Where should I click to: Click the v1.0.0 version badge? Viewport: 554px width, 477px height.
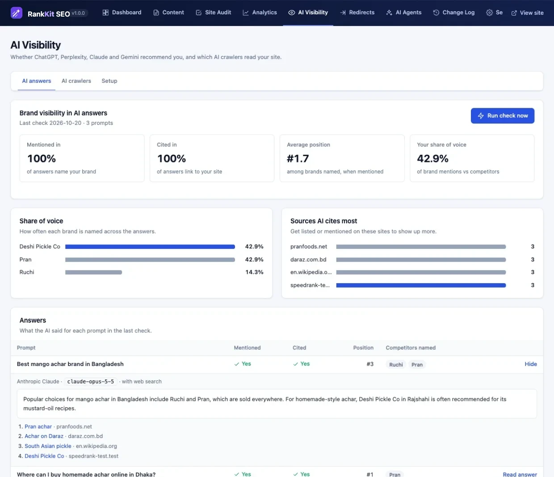tap(79, 13)
